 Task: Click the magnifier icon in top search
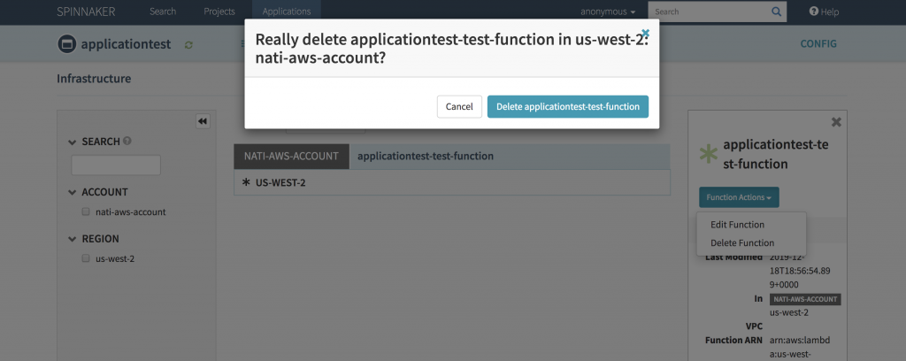point(776,12)
